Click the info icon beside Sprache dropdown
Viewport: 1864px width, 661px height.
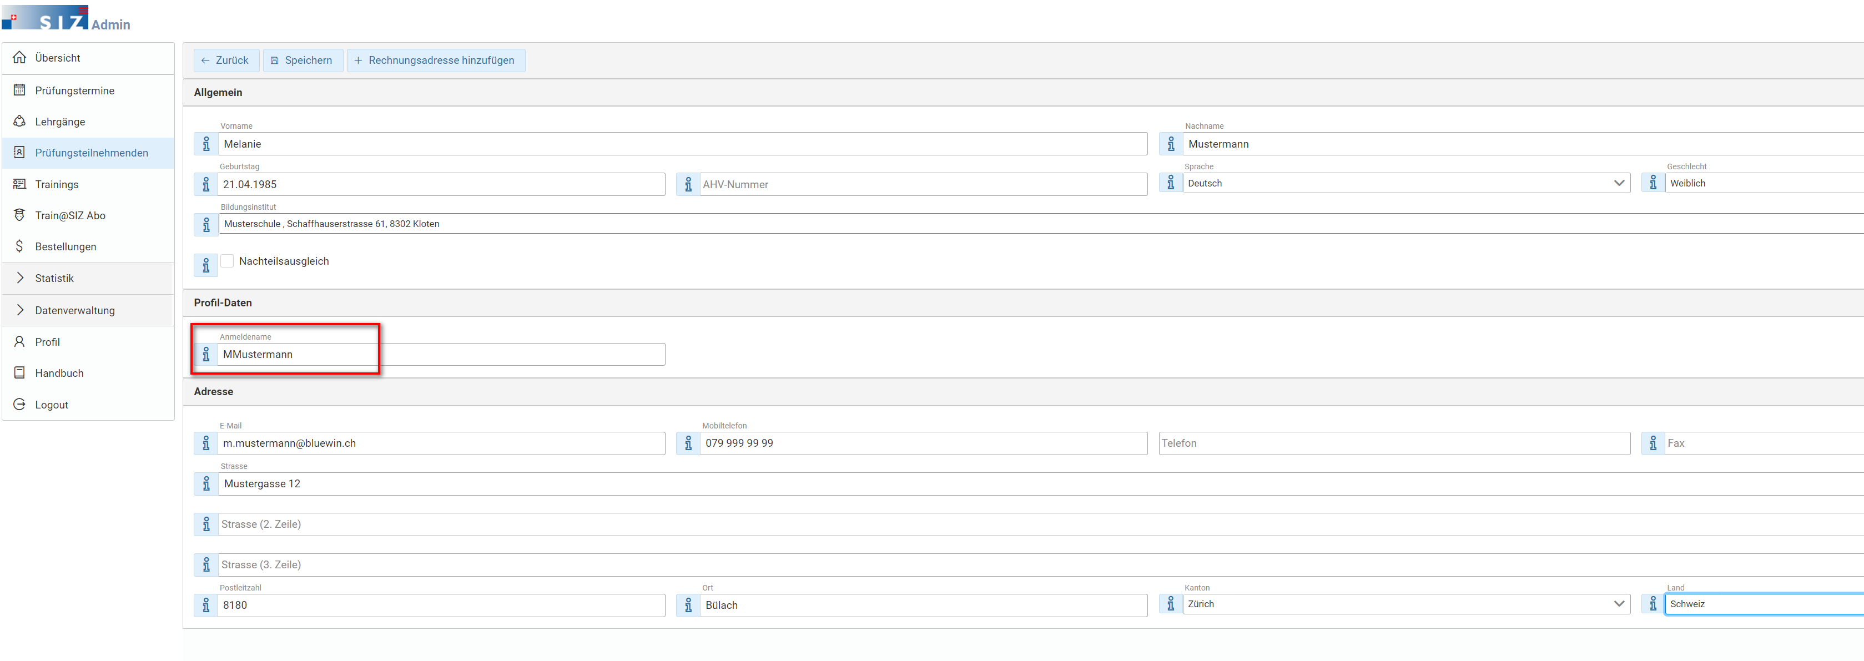[x=1171, y=183]
